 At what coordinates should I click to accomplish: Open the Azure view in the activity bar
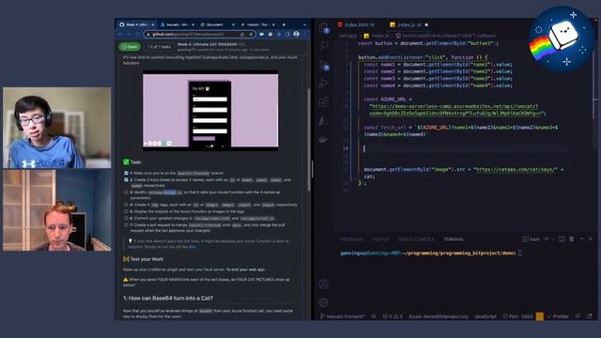pyautogui.click(x=323, y=121)
